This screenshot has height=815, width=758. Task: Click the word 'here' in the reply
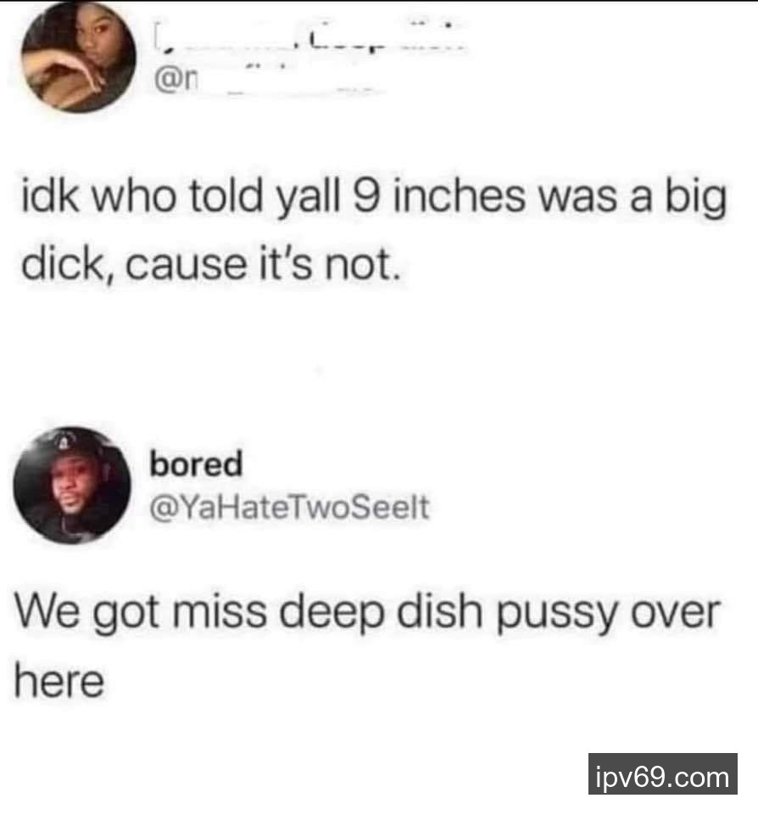coord(59,681)
